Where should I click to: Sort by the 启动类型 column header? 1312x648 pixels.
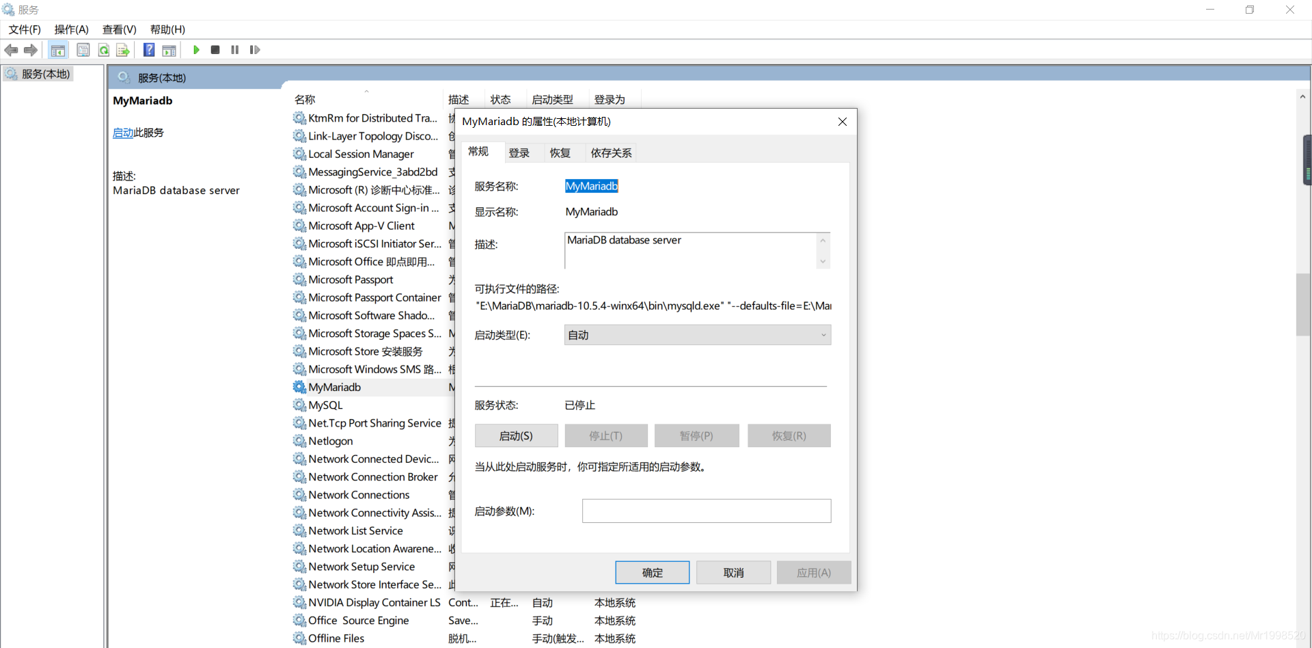click(x=557, y=100)
